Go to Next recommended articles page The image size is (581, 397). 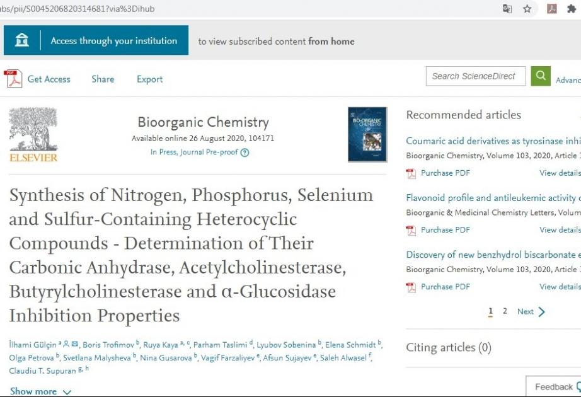(531, 312)
